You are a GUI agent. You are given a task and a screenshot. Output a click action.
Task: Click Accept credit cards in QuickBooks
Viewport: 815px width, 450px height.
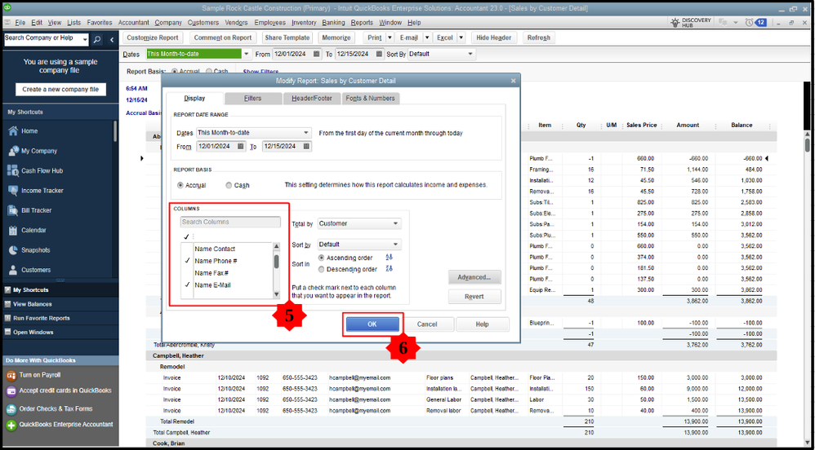tap(65, 390)
